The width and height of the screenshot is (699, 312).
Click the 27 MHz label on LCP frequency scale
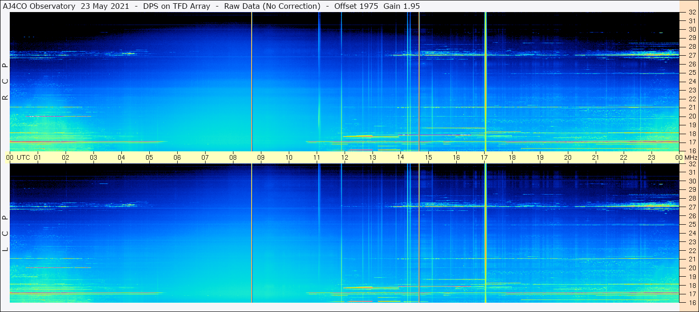click(692, 207)
